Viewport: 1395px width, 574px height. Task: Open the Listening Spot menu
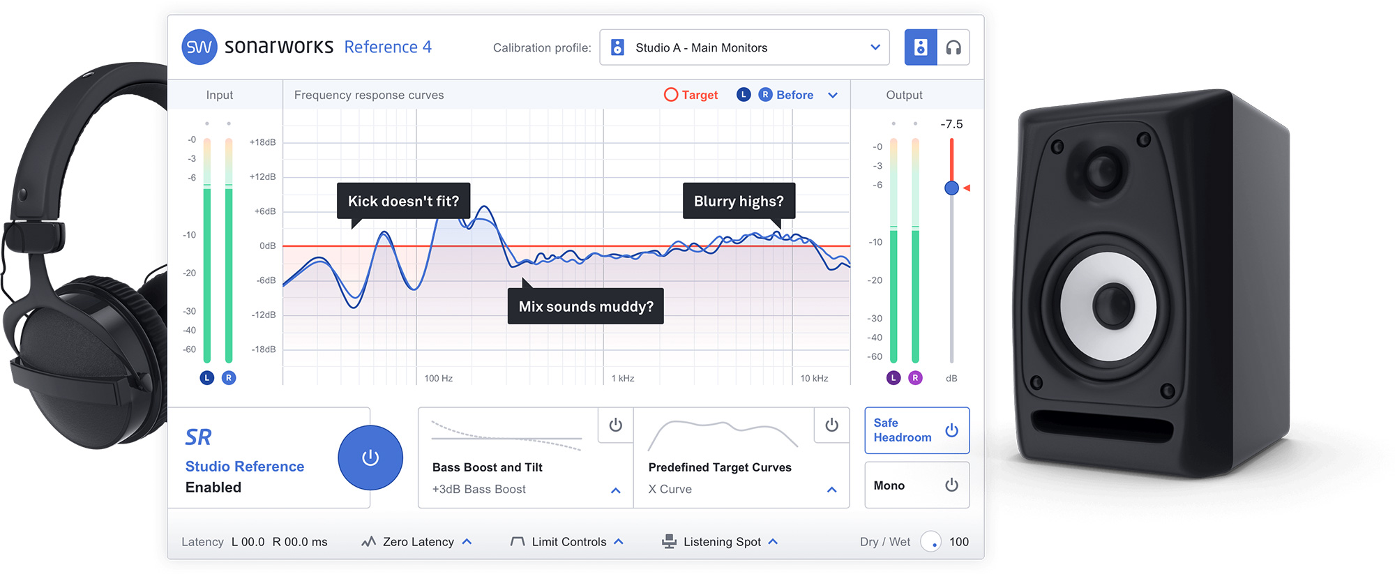click(773, 542)
